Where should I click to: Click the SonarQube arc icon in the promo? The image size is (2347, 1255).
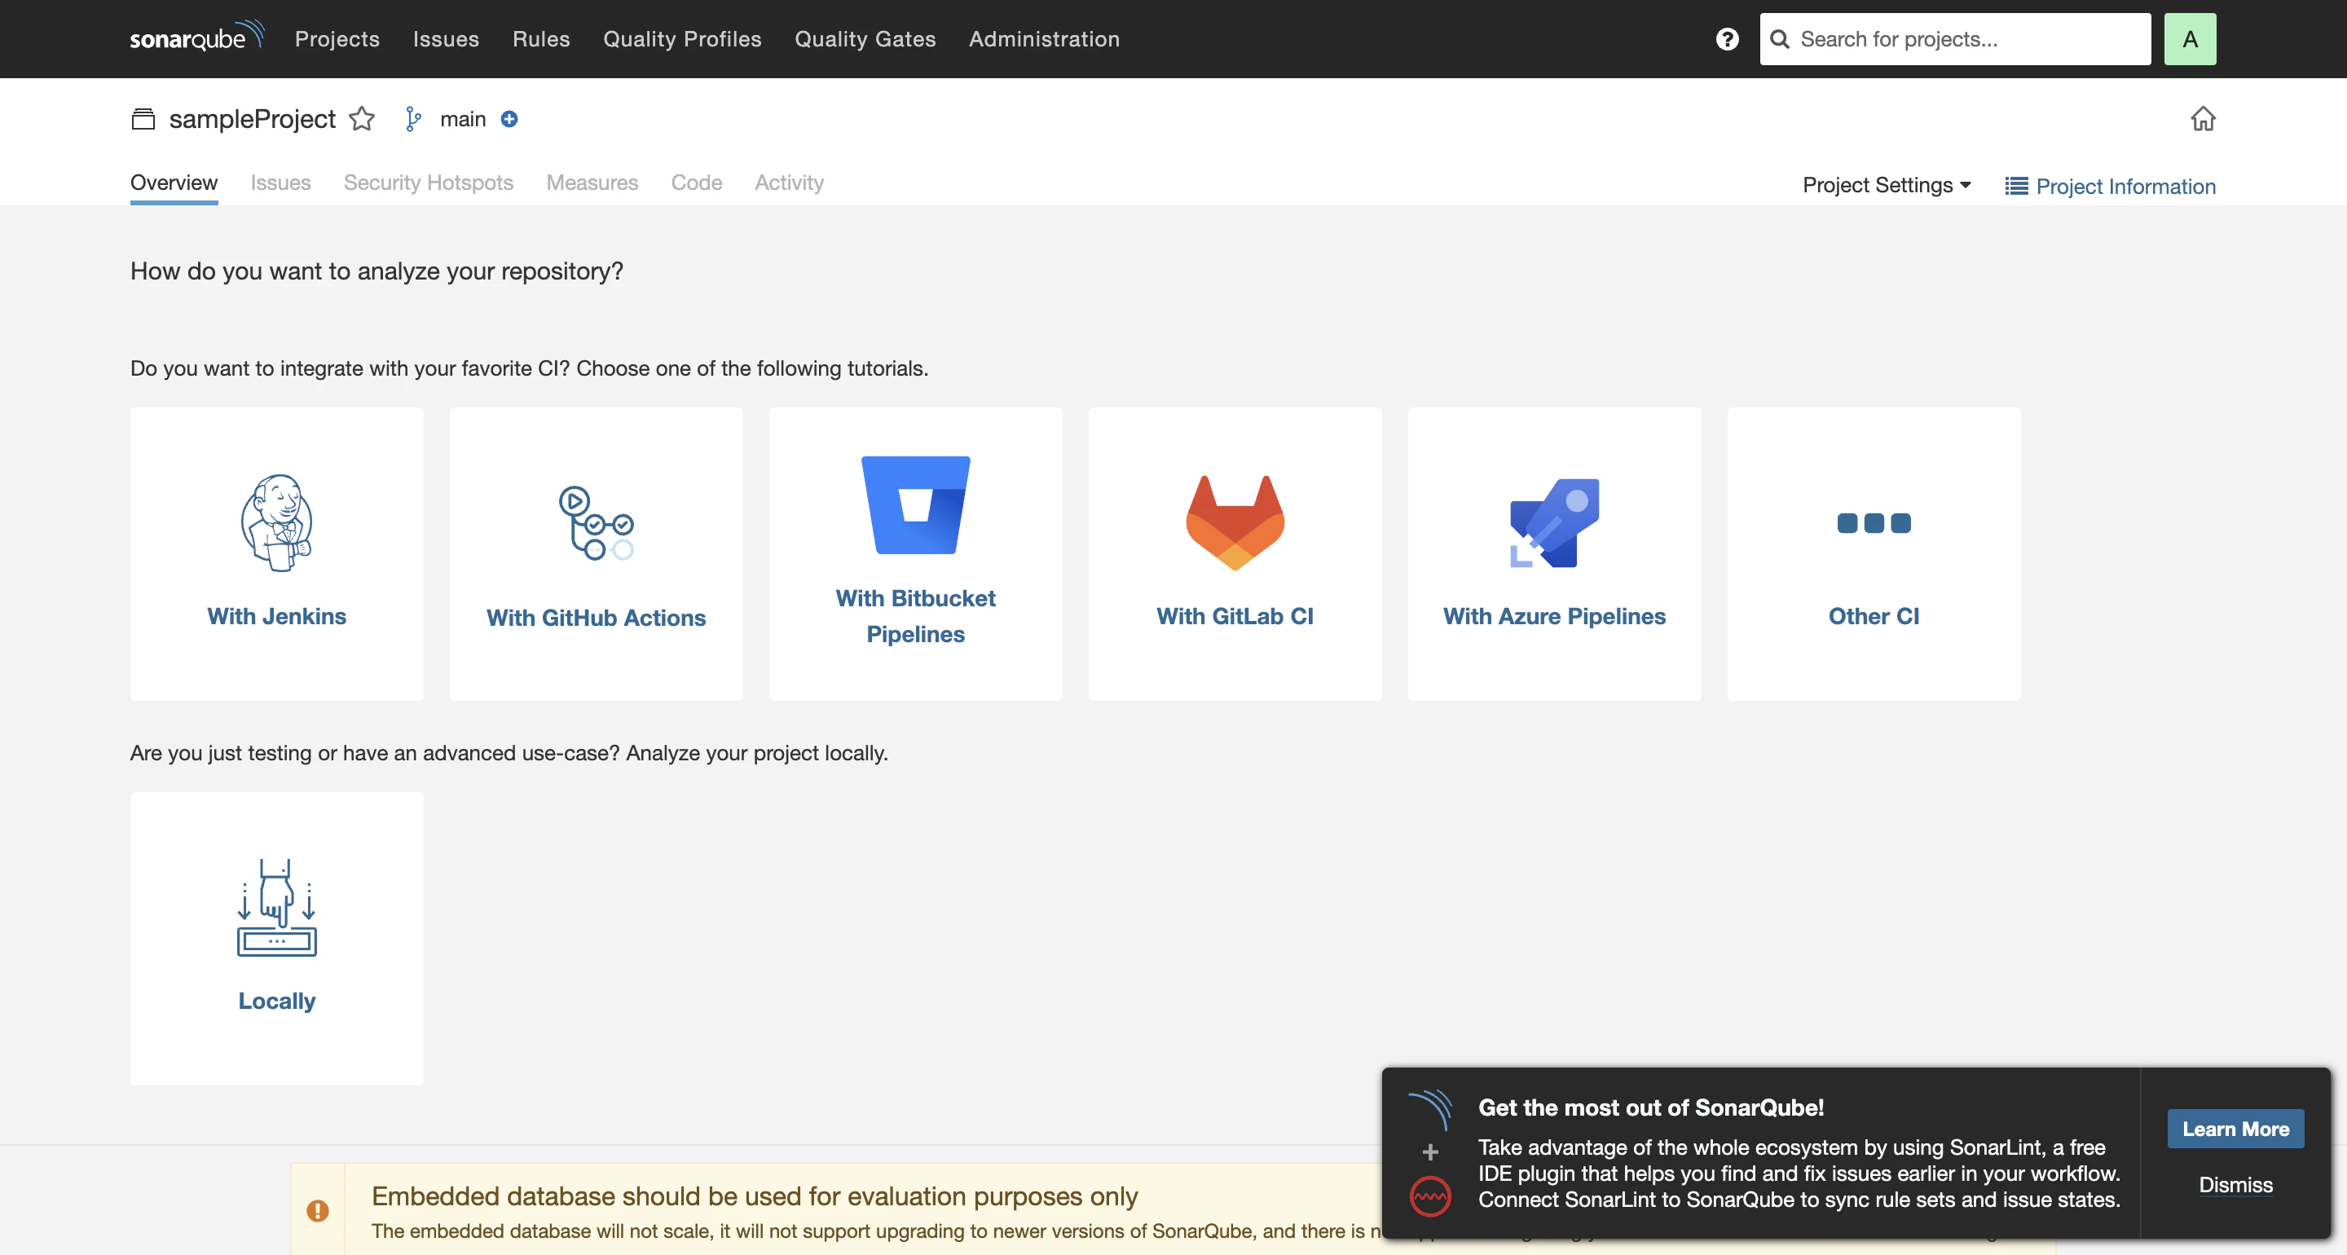(1430, 1110)
